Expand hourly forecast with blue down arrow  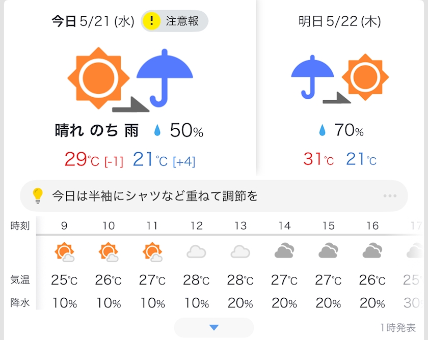(x=214, y=327)
